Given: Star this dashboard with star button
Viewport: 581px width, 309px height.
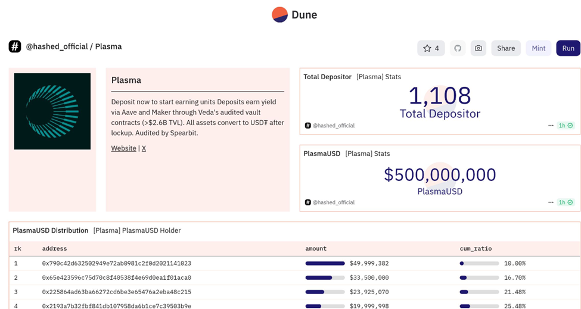Looking at the screenshot, I should [x=431, y=48].
